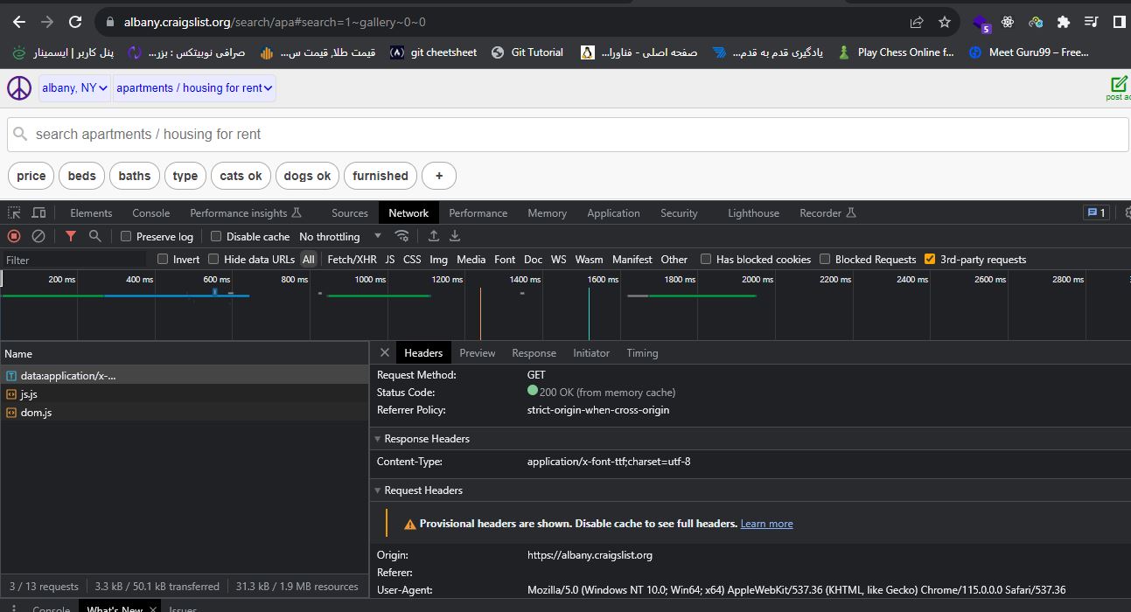Click the green post ad icon
Image resolution: width=1131 pixels, height=612 pixels.
[x=1119, y=87]
